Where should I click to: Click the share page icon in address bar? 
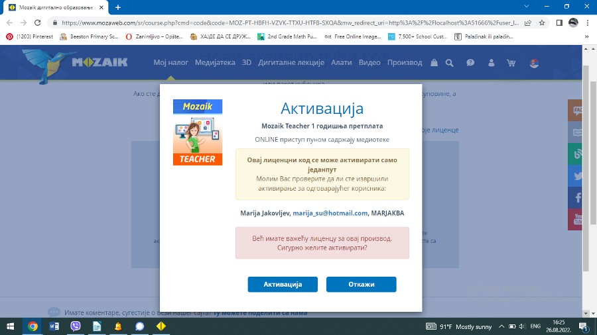[x=528, y=23]
